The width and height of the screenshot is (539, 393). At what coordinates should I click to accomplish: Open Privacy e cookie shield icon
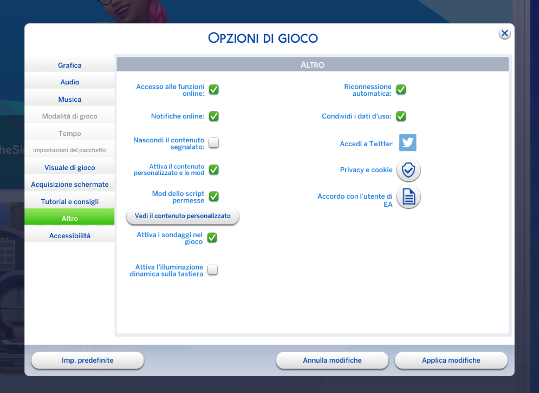[x=408, y=170]
